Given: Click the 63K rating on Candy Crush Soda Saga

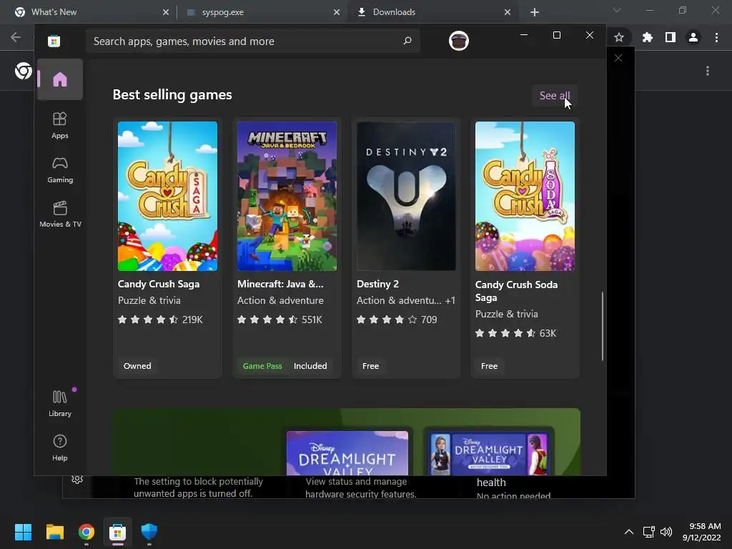Looking at the screenshot, I should (x=548, y=333).
